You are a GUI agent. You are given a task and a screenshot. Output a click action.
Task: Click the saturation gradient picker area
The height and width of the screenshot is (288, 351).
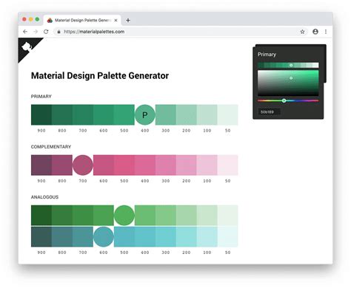288,83
